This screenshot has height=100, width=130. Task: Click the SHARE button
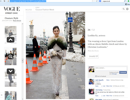tap(93, 56)
